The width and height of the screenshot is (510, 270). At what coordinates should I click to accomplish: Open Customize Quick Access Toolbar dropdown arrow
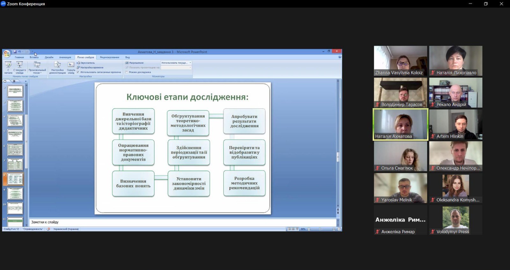tap(33, 52)
